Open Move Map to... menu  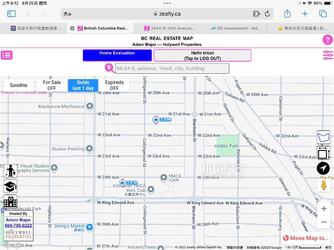pos(306,238)
